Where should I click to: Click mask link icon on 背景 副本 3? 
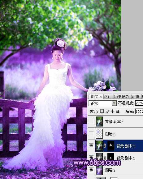105,146
